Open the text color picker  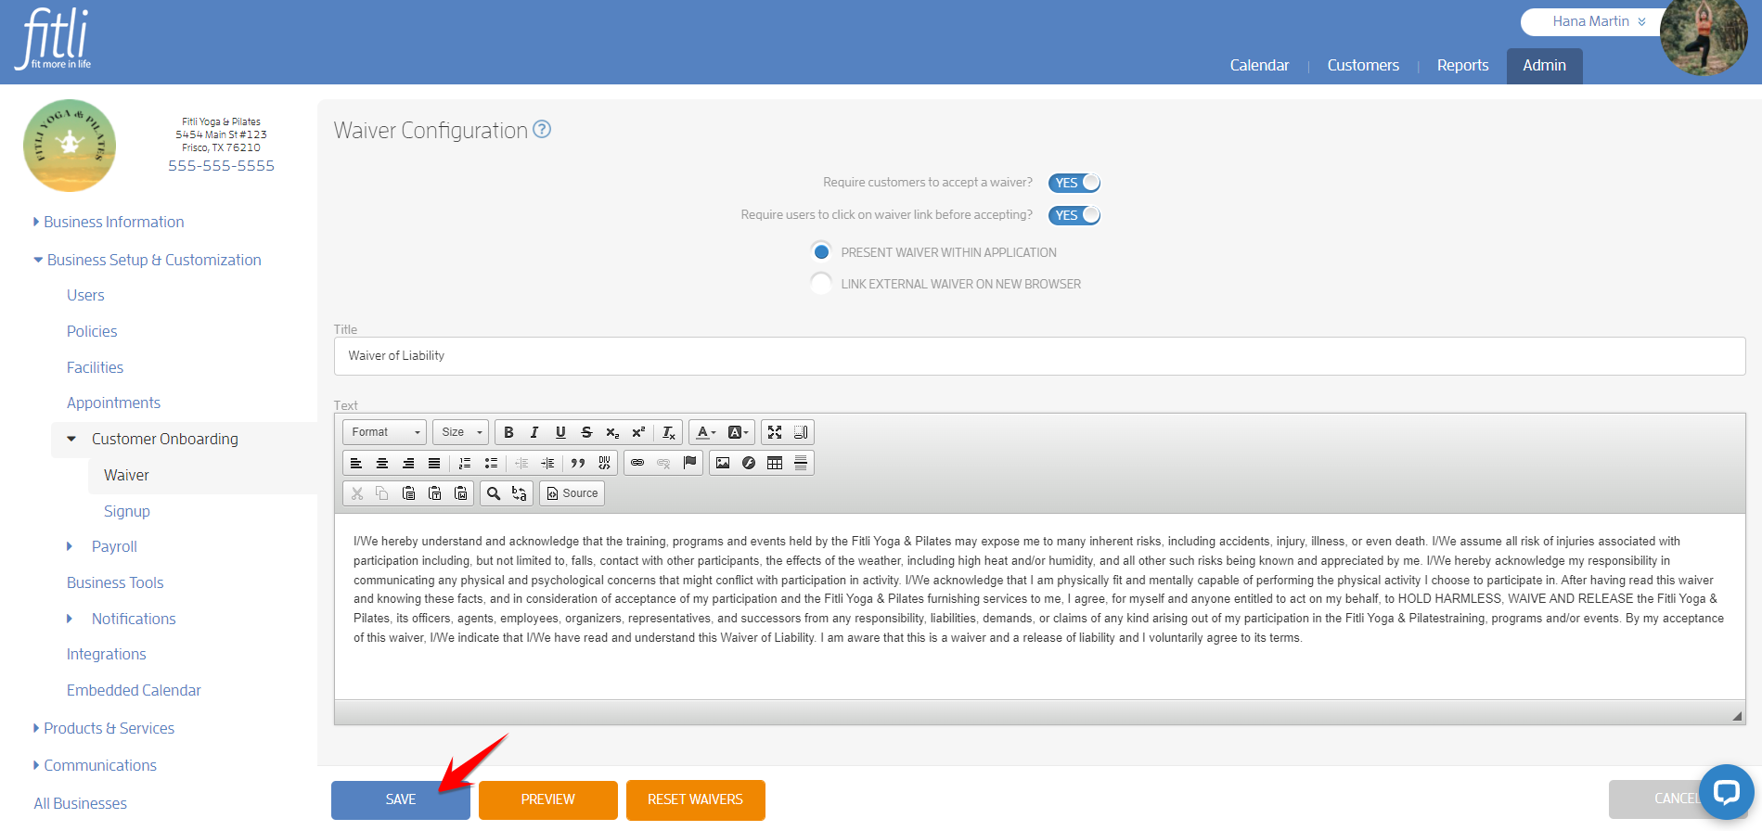(x=706, y=432)
